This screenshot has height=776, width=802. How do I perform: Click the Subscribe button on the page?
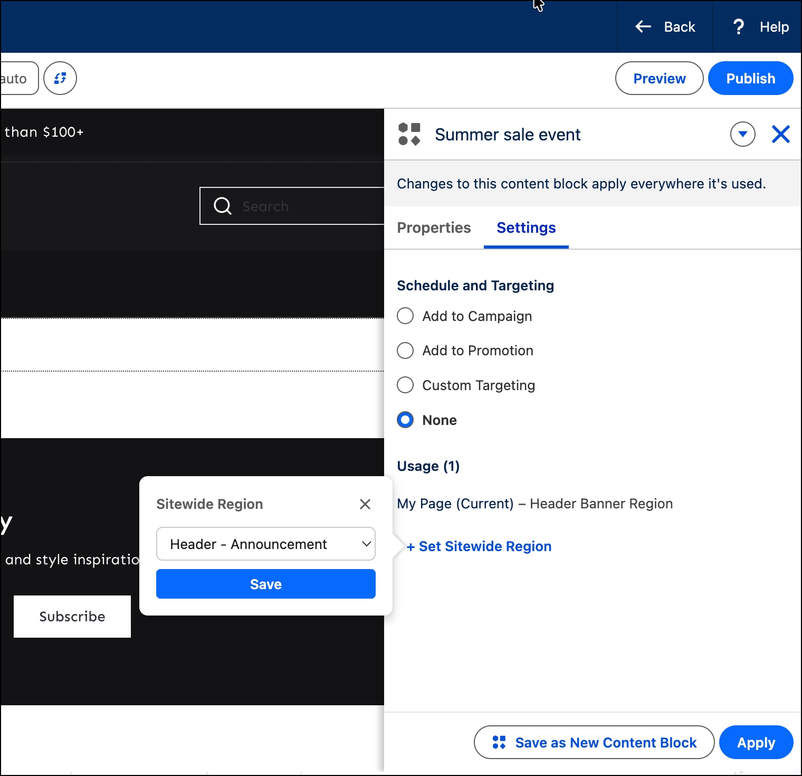pos(72,617)
